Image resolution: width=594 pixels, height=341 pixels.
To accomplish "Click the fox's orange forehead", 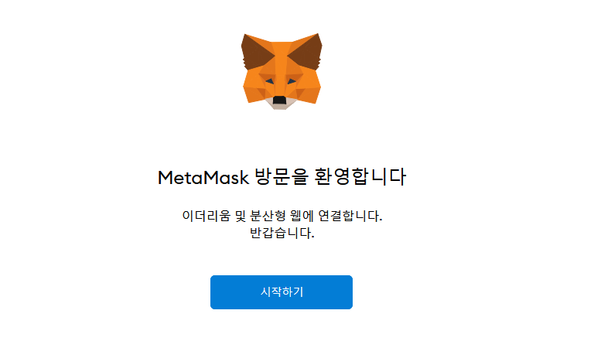I will (281, 57).
